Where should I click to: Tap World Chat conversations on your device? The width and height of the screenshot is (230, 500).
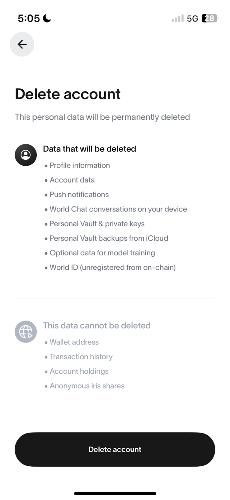coord(118,209)
